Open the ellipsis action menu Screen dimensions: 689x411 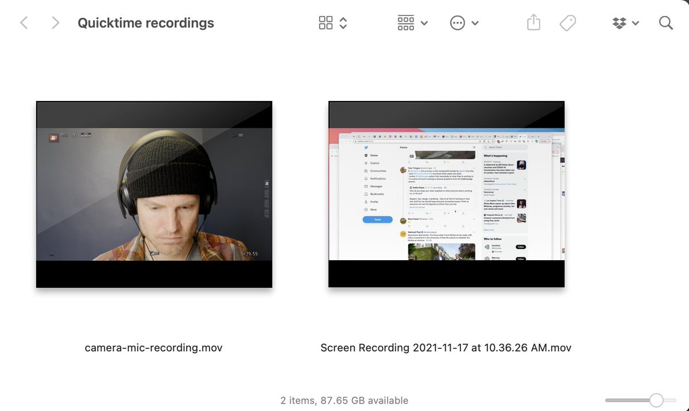[x=458, y=23]
